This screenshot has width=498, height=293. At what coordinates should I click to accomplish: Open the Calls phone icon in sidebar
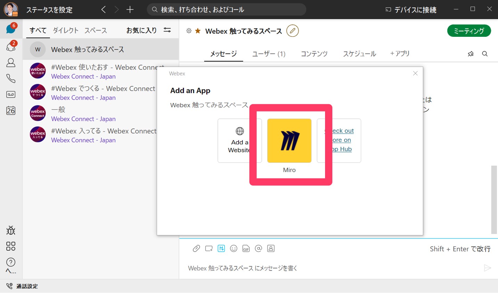coord(11,78)
